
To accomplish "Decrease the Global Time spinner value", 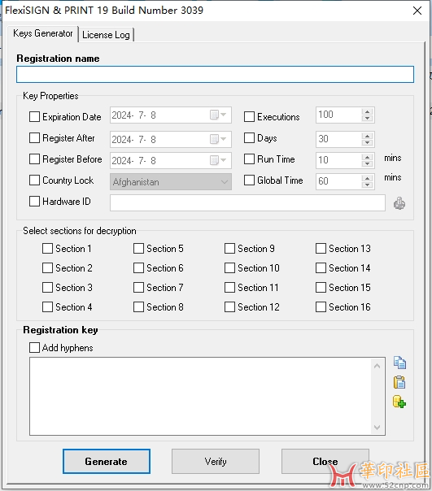I will click(367, 185).
